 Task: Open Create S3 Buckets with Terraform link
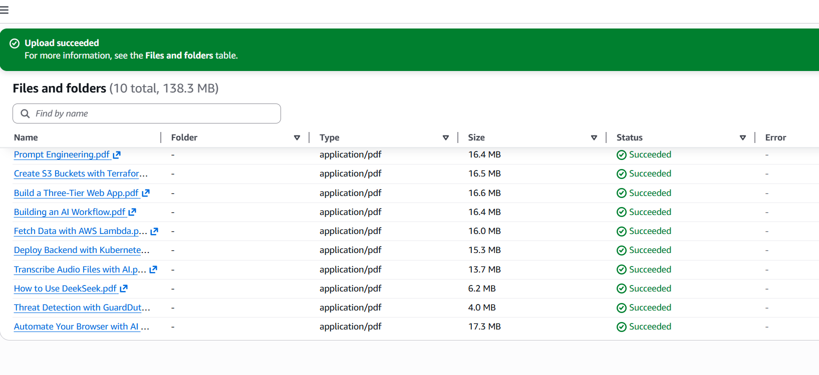(x=80, y=173)
